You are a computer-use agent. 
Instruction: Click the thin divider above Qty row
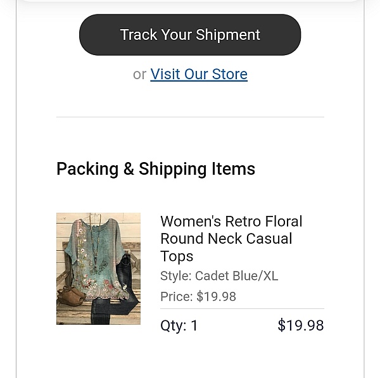pyautogui.click(x=242, y=309)
